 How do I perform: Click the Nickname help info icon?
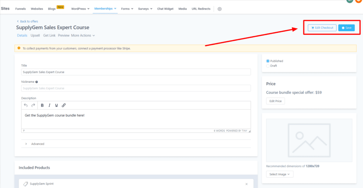(37, 82)
